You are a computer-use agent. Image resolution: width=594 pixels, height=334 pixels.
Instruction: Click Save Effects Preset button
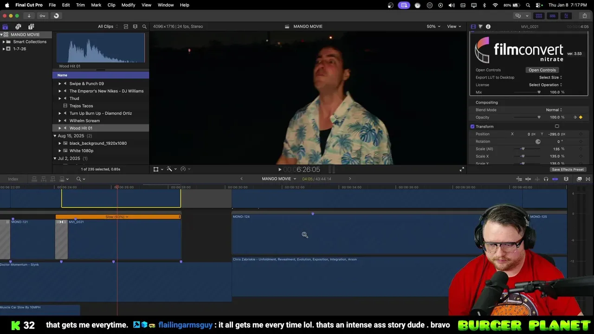click(568, 169)
